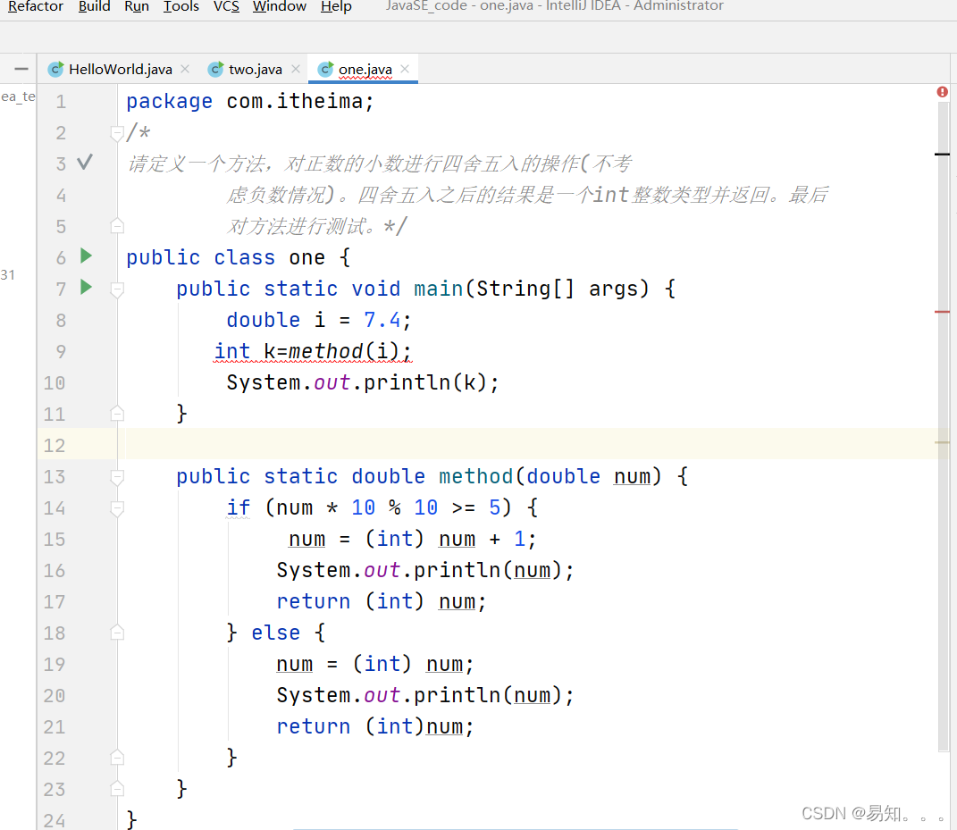Fold marker at closing brace line 22
The height and width of the screenshot is (830, 957).
point(117,758)
